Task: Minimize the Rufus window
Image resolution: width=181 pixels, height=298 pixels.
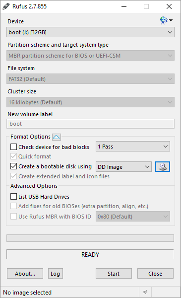Action: (124, 6)
